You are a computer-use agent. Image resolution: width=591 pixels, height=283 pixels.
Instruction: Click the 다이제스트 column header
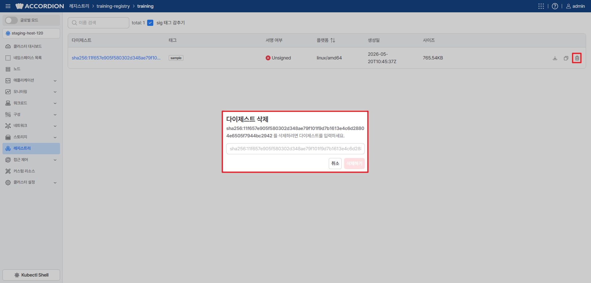click(x=82, y=40)
